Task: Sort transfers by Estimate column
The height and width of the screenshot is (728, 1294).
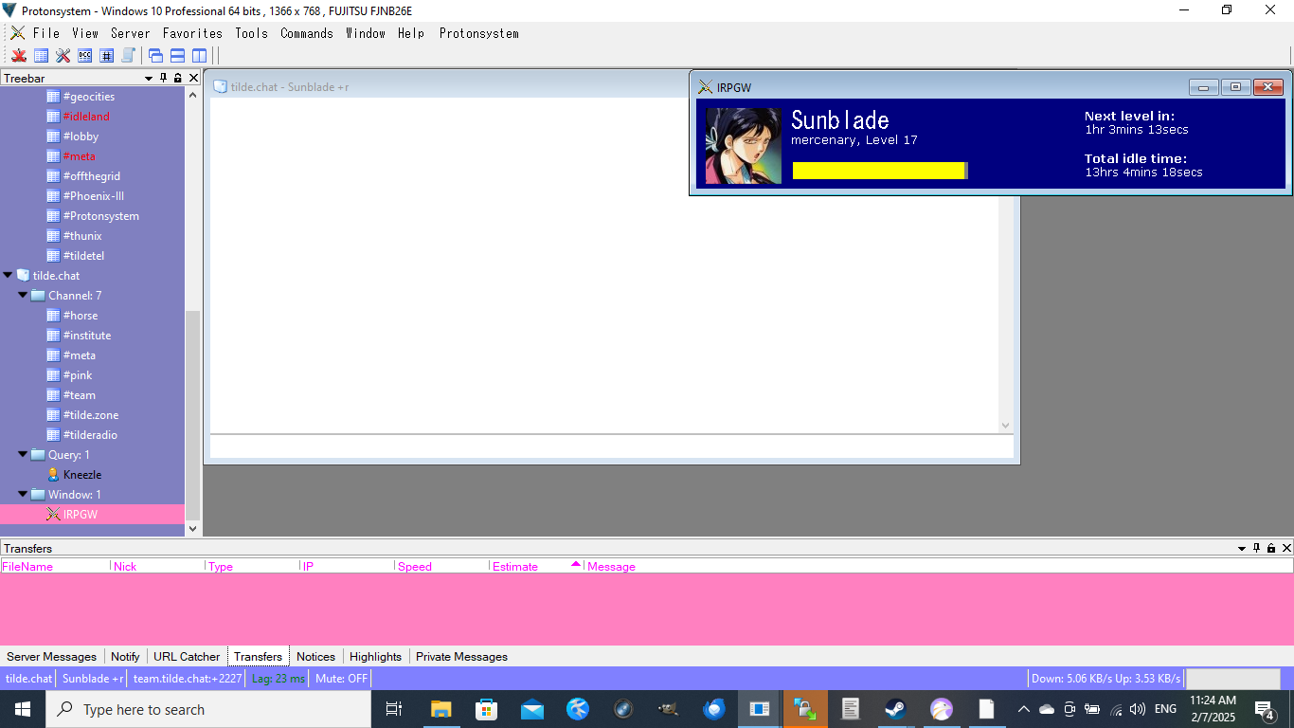Action: pos(537,566)
